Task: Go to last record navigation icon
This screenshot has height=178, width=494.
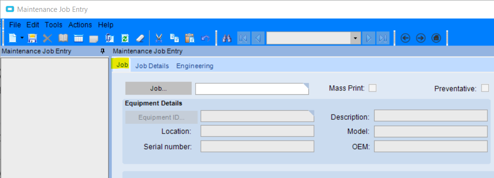Action: pyautogui.click(x=383, y=38)
